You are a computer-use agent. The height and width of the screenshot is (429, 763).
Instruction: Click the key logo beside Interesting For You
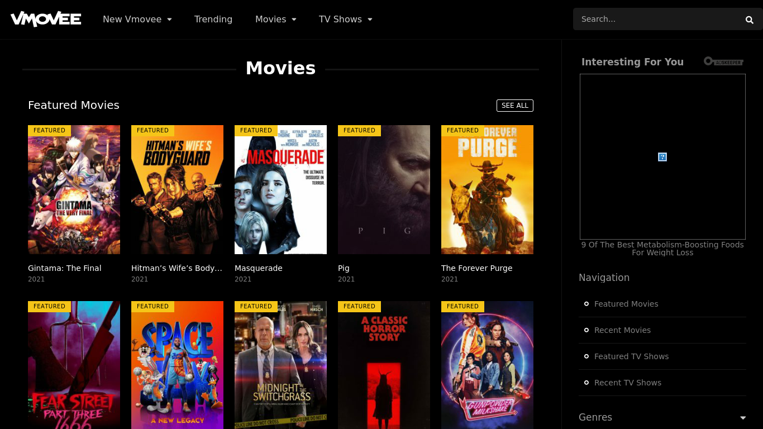(723, 61)
